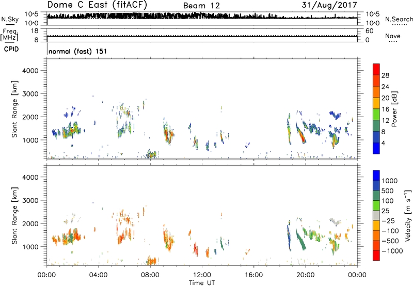This screenshot has width=413, height=286.
Task: Click the 'Time UT' axis title
Action: pyautogui.click(x=202, y=283)
